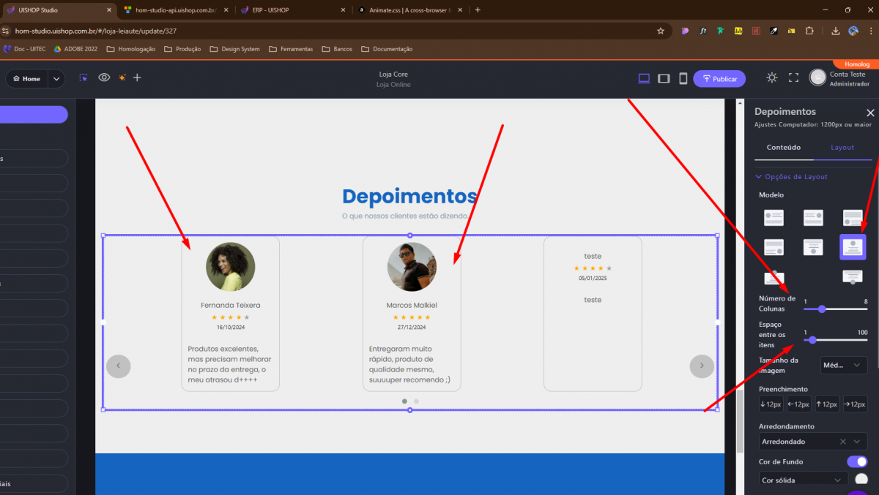The width and height of the screenshot is (879, 495).
Task: Toggle light theme with sun icon
Action: (772, 78)
